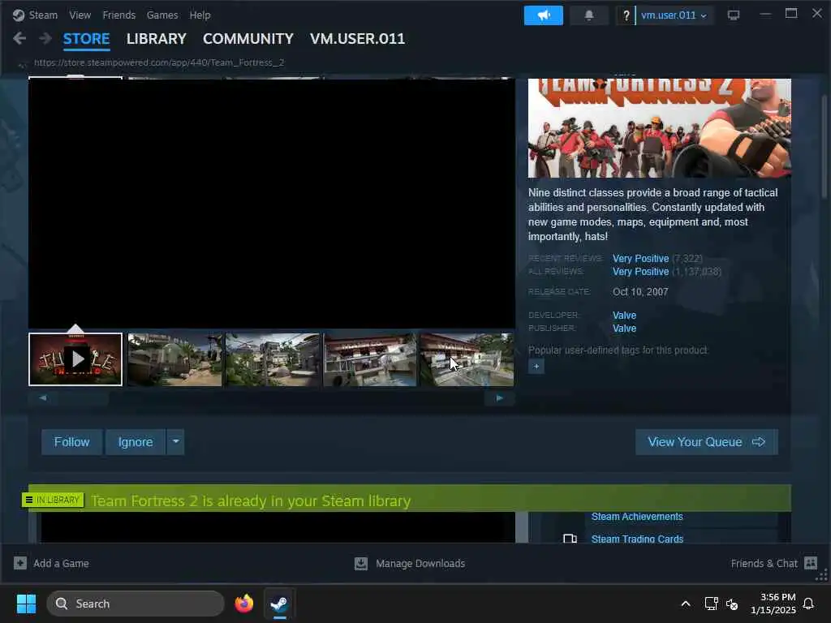This screenshot has width=831, height=623.
Task: Go forward with the right arrow
Action: tap(45, 38)
